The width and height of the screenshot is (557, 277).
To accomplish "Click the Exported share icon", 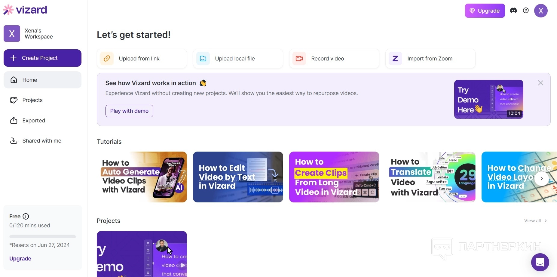I will 14,120.
